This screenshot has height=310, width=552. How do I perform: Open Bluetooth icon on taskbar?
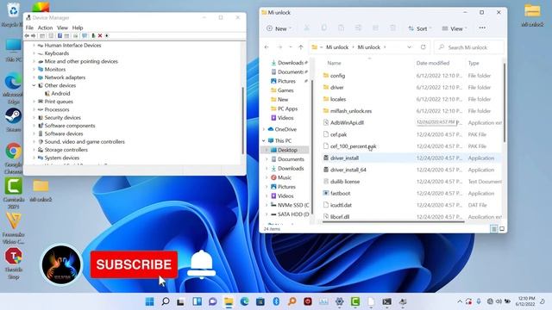pyautogui.click(x=276, y=301)
